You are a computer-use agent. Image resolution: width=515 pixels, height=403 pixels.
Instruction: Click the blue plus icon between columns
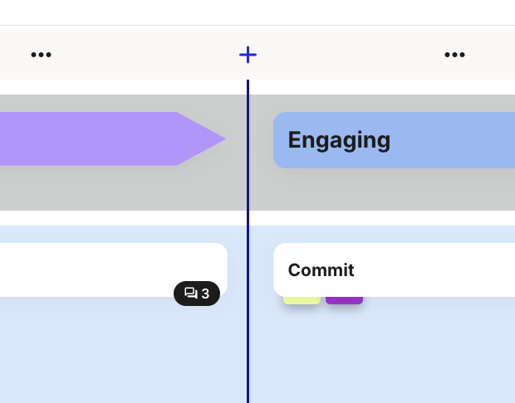tap(248, 55)
